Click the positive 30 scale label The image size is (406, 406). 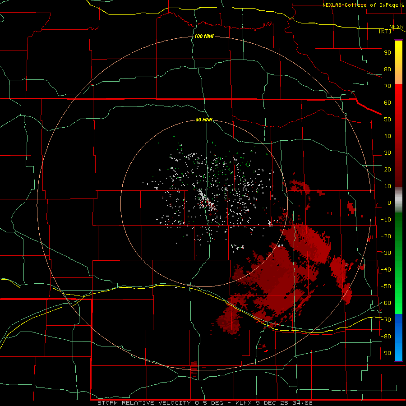(388, 153)
